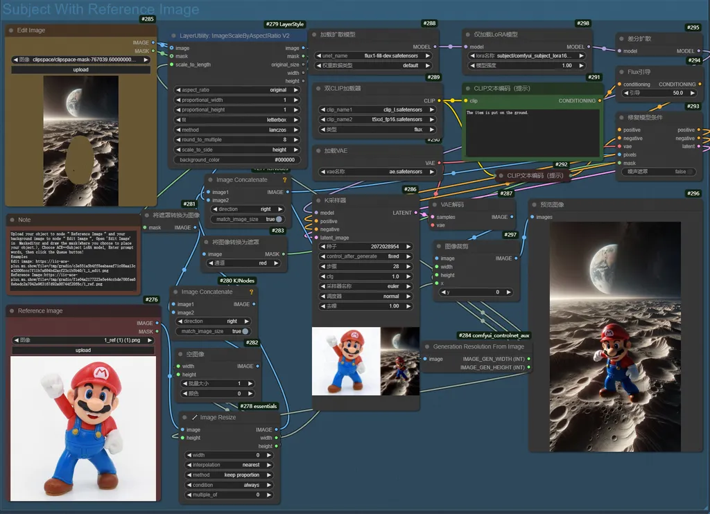This screenshot has width=710, height=514.
Task: Click the K采样器 preview thumbnail
Action: click(x=366, y=362)
